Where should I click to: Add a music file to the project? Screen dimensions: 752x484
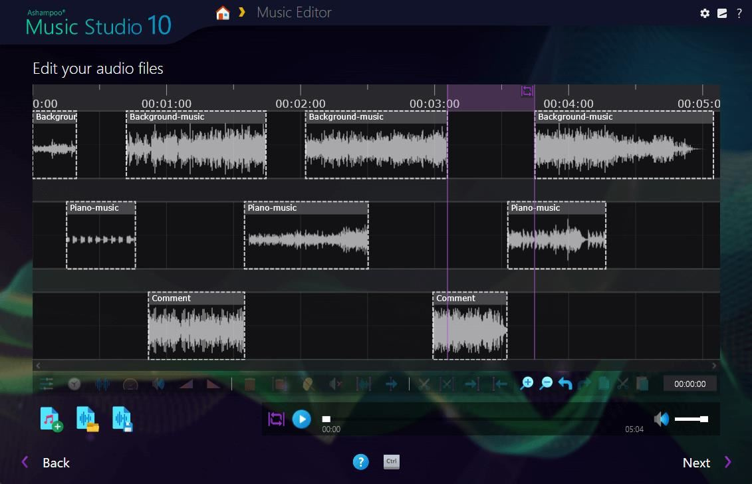point(51,419)
